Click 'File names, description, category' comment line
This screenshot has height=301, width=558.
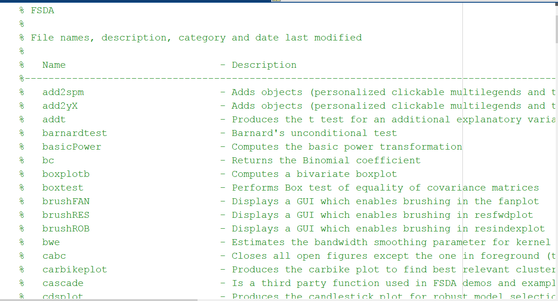tap(196, 38)
